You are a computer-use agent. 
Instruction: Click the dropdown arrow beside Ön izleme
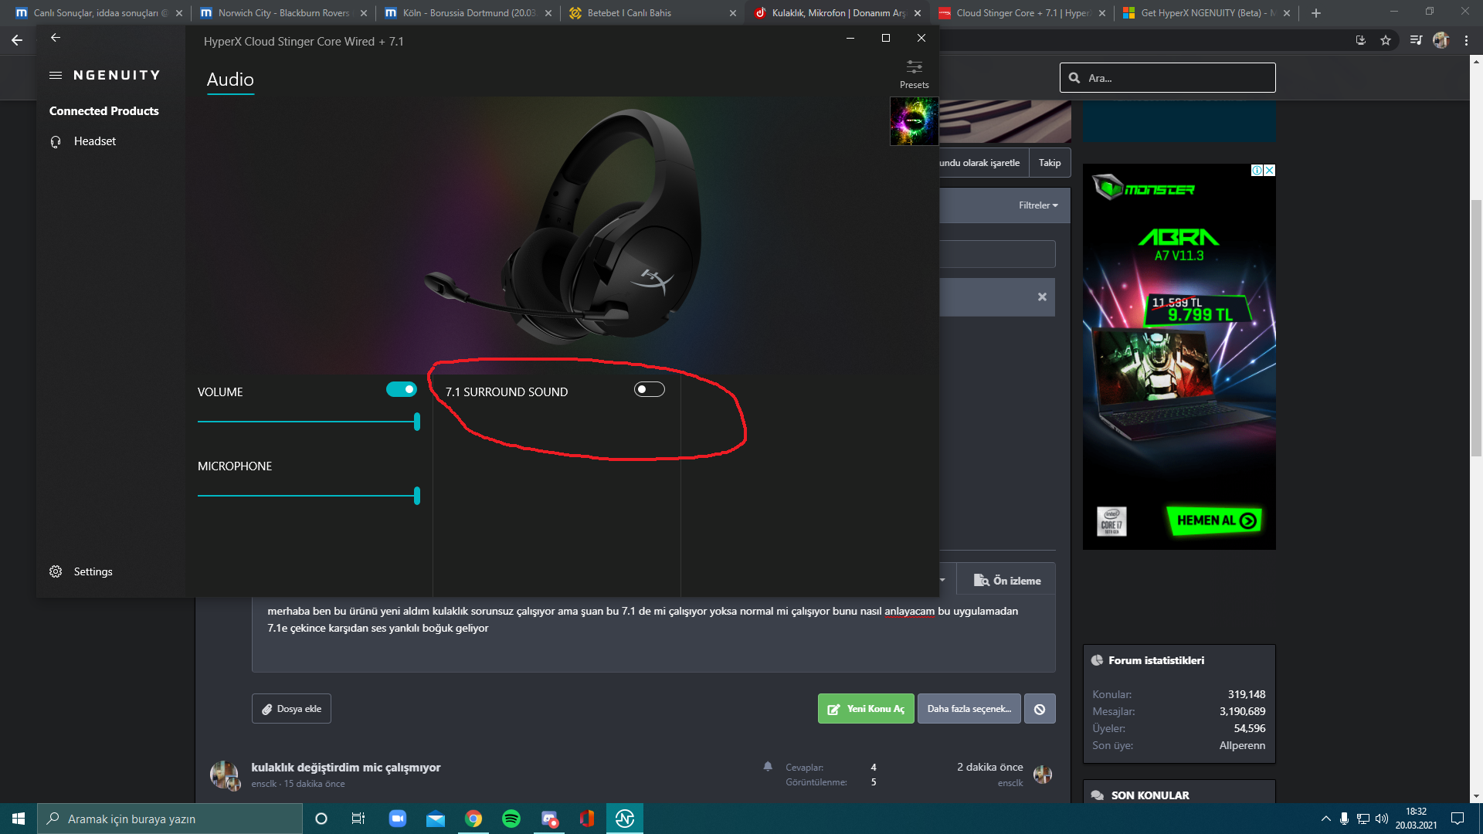[x=942, y=581]
